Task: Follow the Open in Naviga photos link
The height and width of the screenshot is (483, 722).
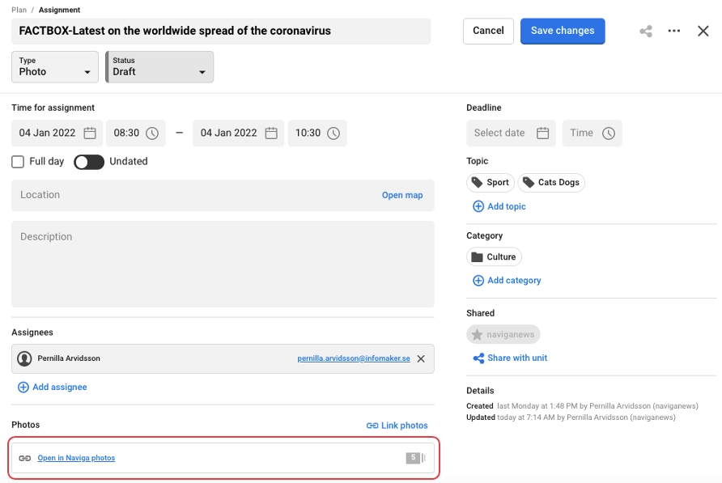Action: pos(76,458)
